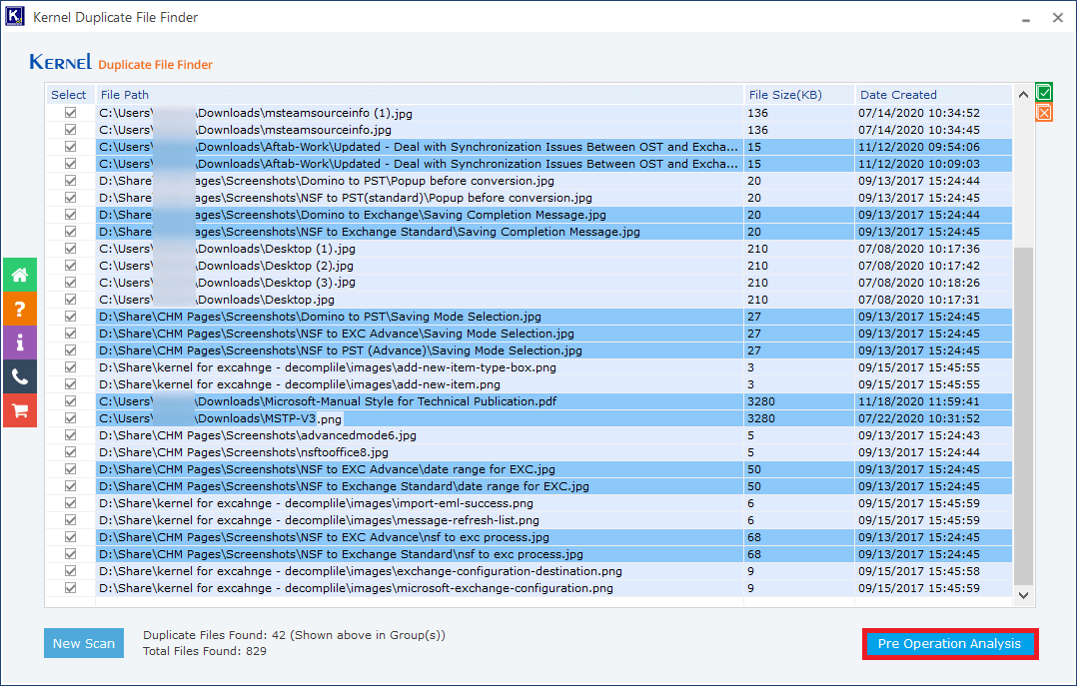This screenshot has width=1077, height=686.
Task: Toggle checkbox for nsftooffice8.jpg
Action: click(70, 451)
